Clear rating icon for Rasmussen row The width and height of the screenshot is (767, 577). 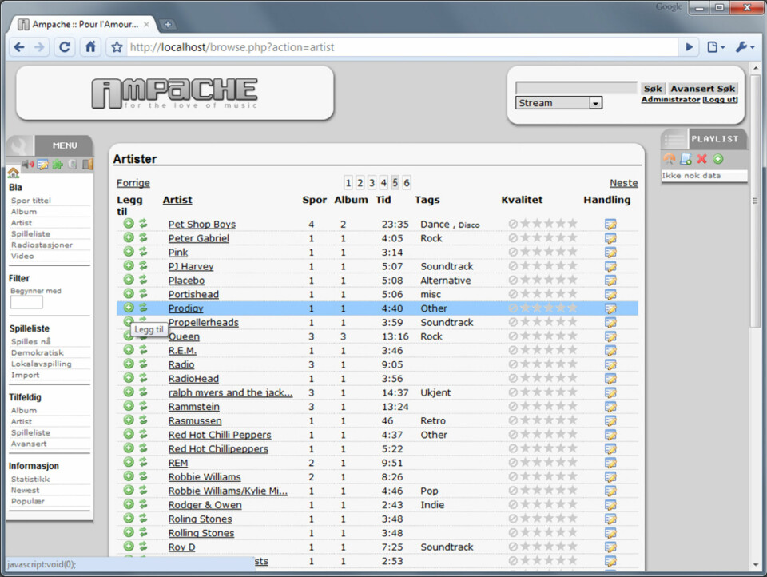(x=513, y=420)
